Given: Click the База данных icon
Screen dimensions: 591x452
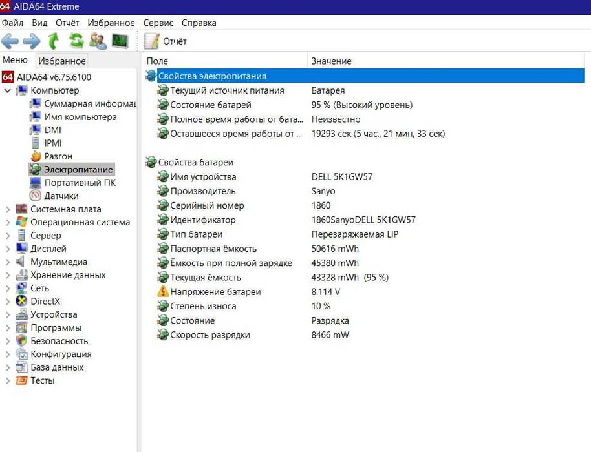Looking at the screenshot, I should (21, 367).
